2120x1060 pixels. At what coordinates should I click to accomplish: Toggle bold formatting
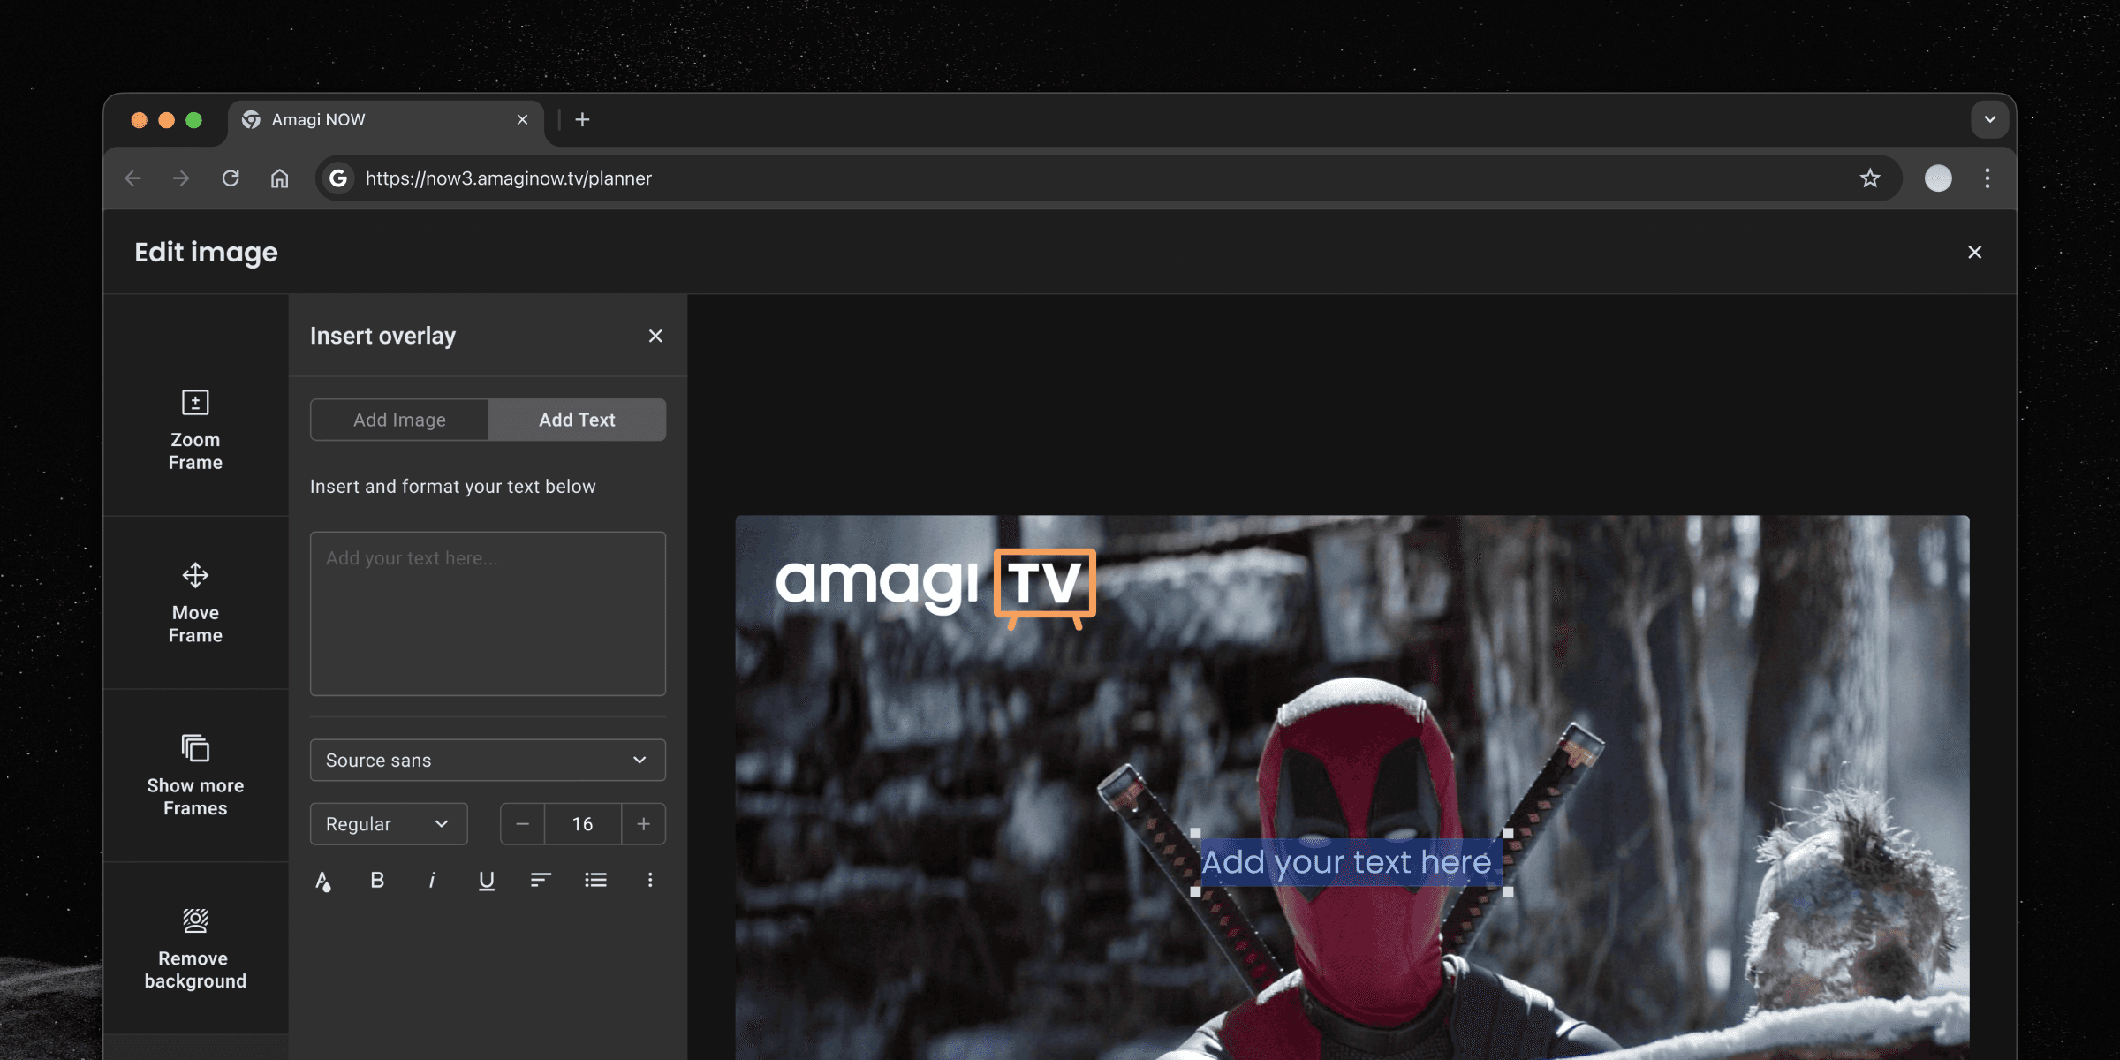(x=377, y=880)
